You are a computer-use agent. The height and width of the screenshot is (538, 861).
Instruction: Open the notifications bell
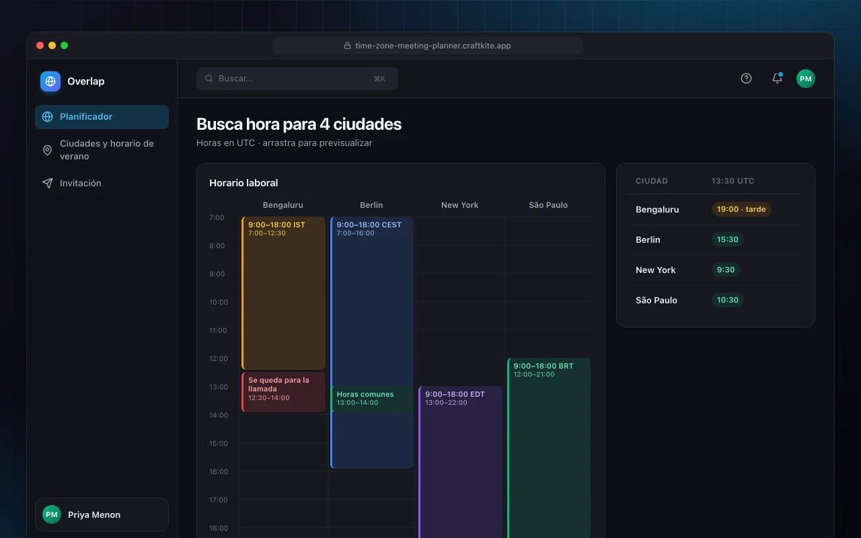tap(777, 78)
